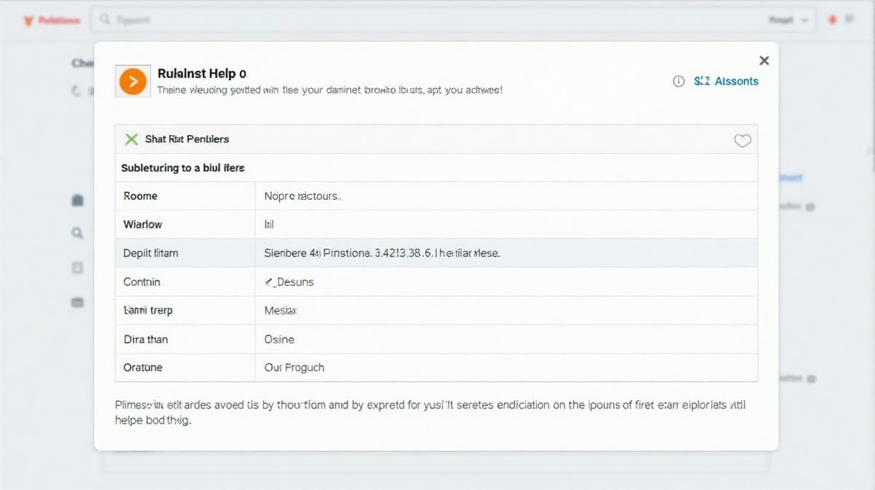Click the top icon in the left sidebar
The height and width of the screenshot is (490, 875).
point(78,200)
